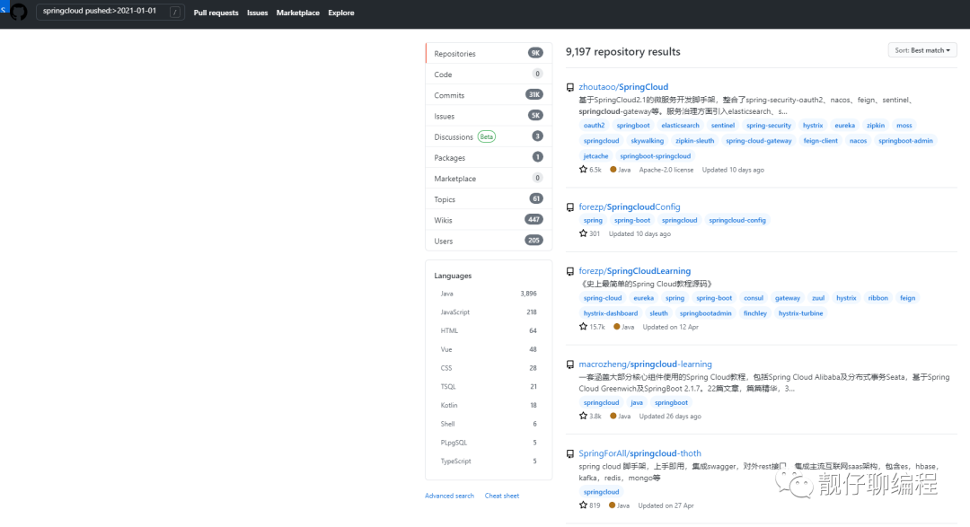Open the Cheat sheet link

[502, 496]
